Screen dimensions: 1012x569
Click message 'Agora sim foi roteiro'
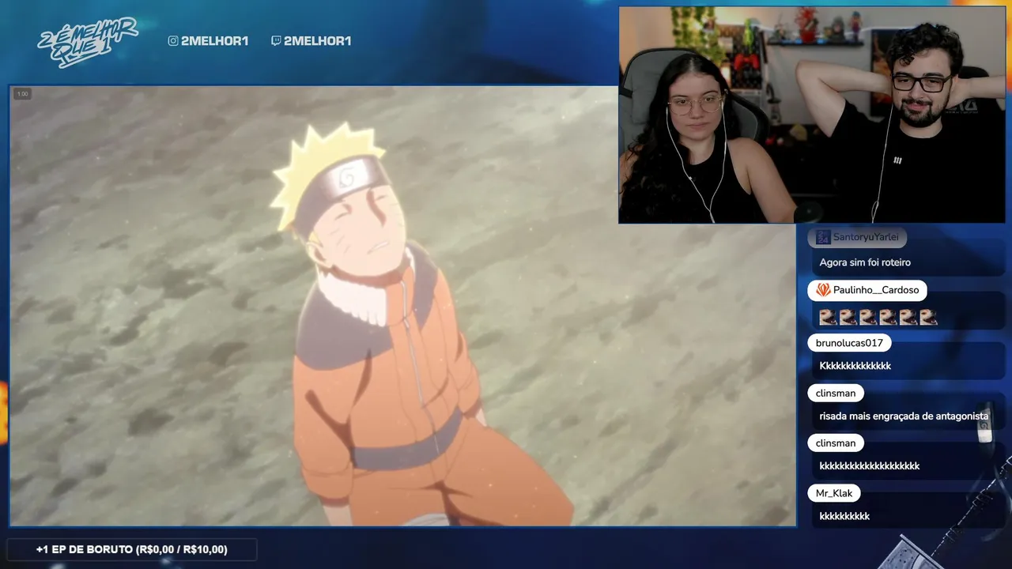point(865,262)
